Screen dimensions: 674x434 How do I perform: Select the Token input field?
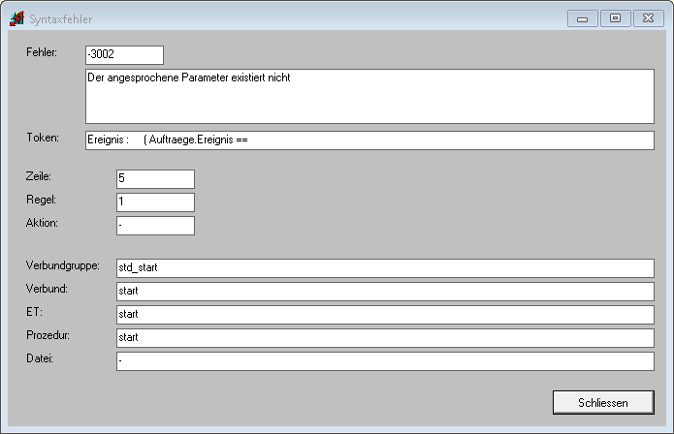(x=369, y=140)
